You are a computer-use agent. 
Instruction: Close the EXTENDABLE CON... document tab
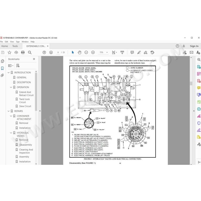pyautogui.click(x=48, y=46)
